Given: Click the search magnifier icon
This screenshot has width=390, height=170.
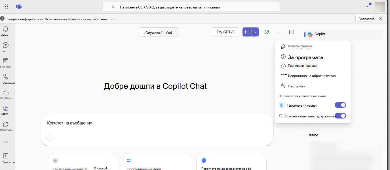Looking at the screenshot, I should click(113, 7).
